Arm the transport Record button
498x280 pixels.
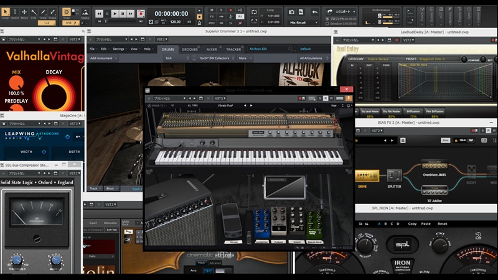pyautogui.click(x=141, y=14)
